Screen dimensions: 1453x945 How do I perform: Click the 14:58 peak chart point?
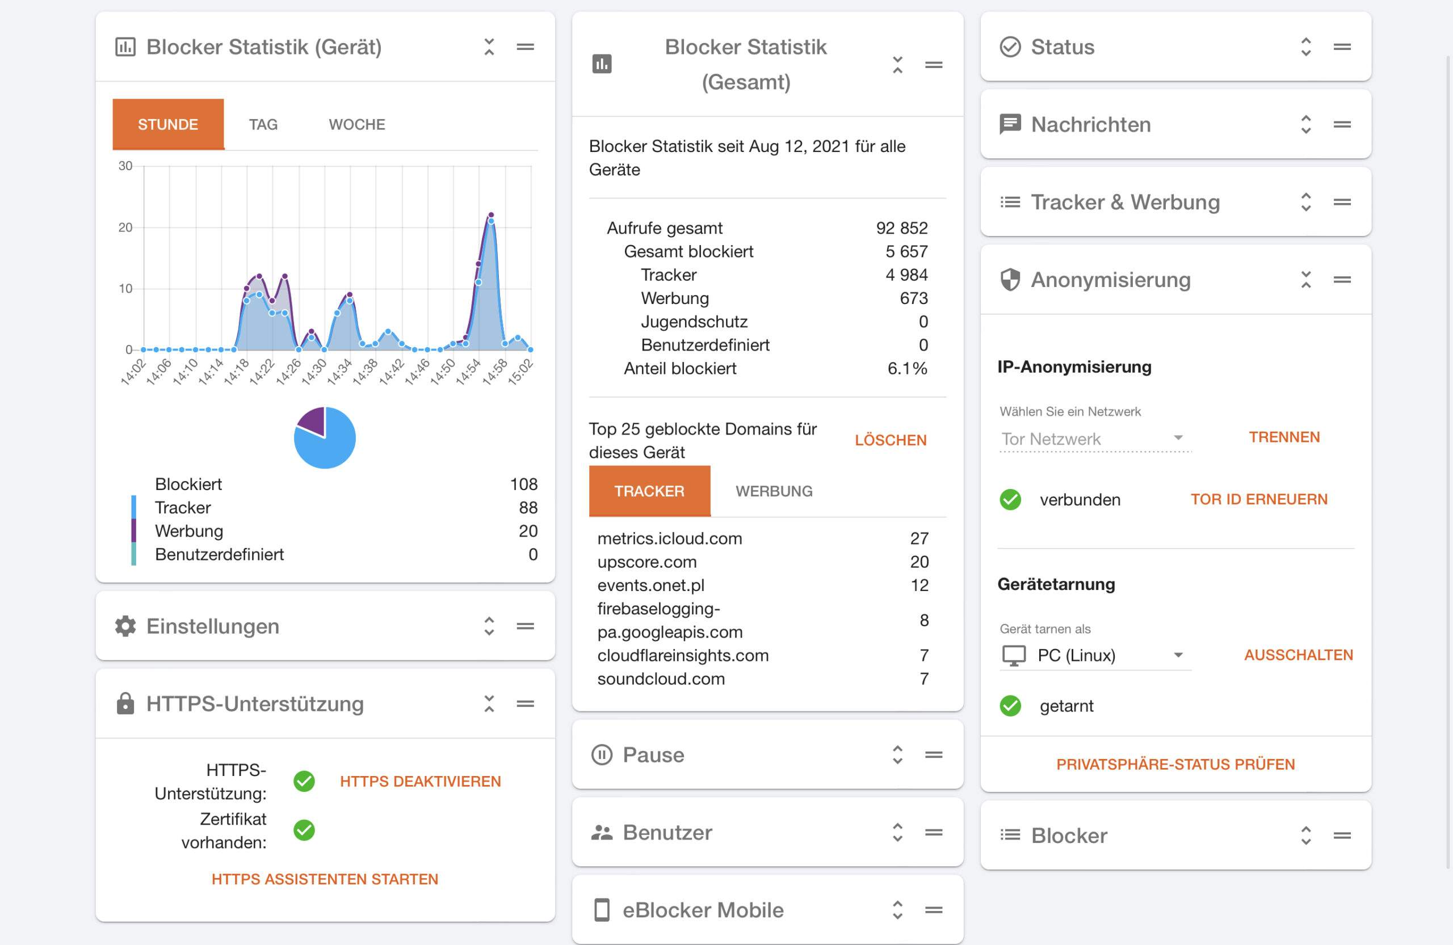click(491, 216)
